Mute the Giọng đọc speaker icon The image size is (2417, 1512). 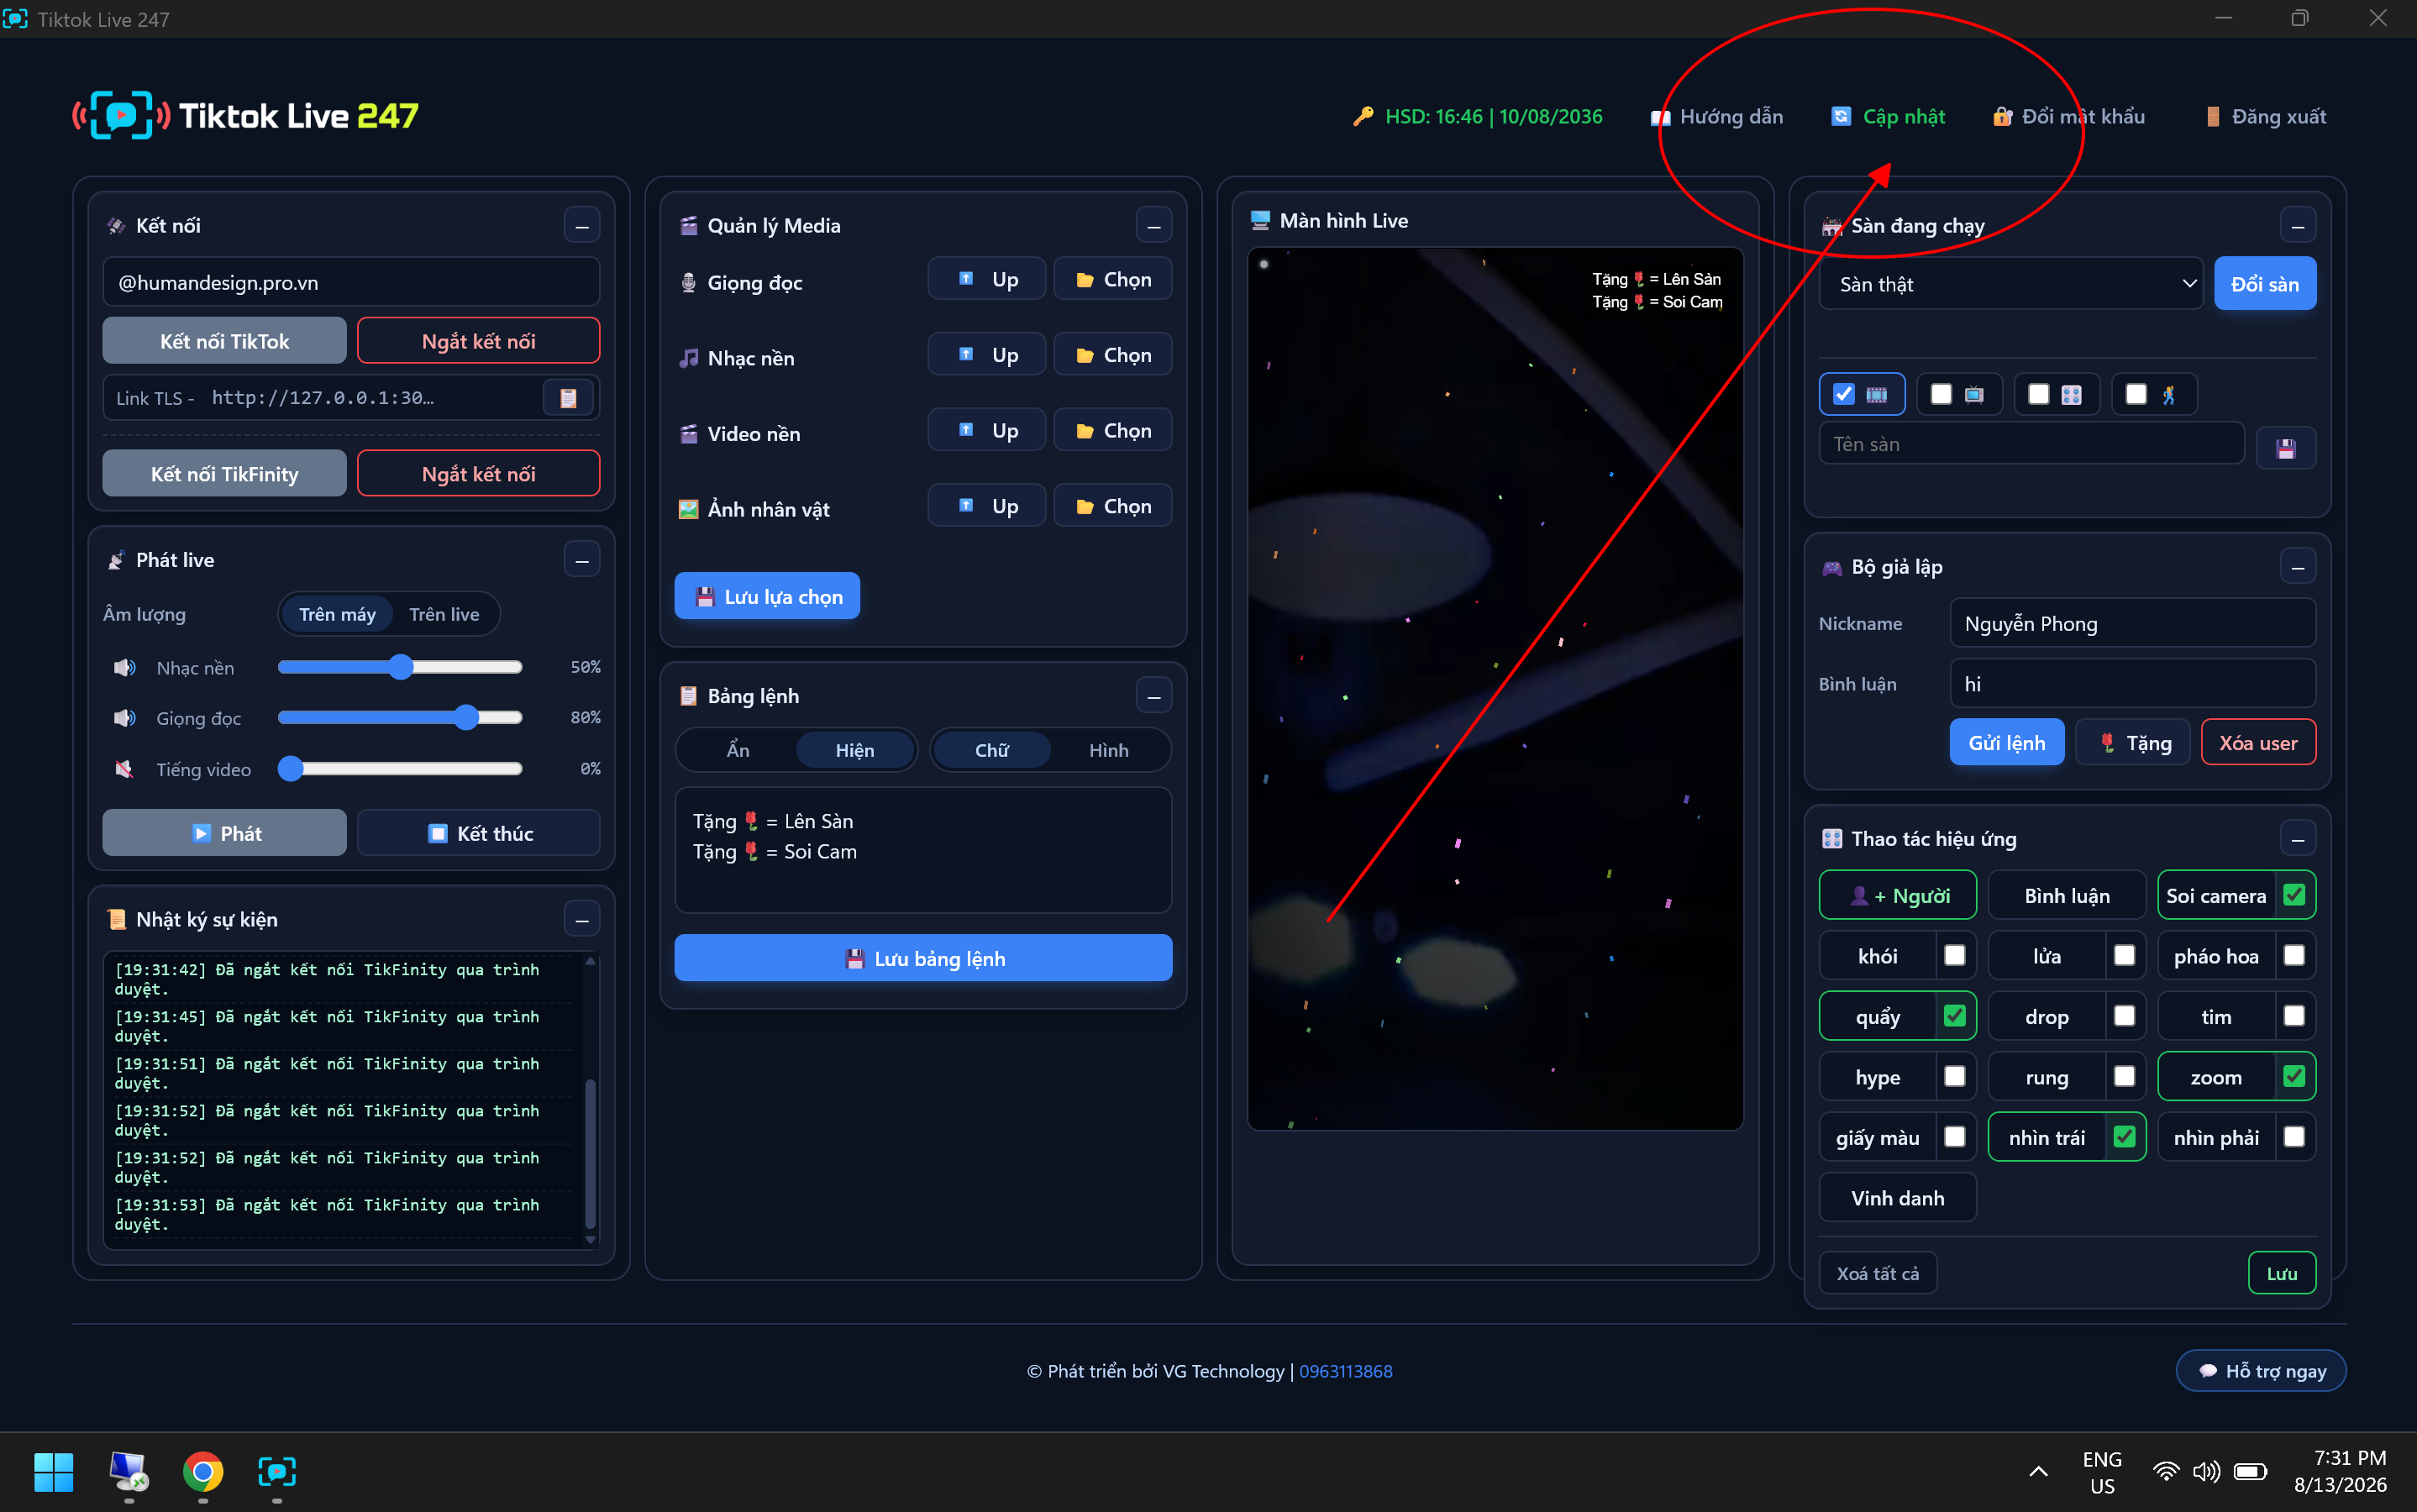point(124,718)
